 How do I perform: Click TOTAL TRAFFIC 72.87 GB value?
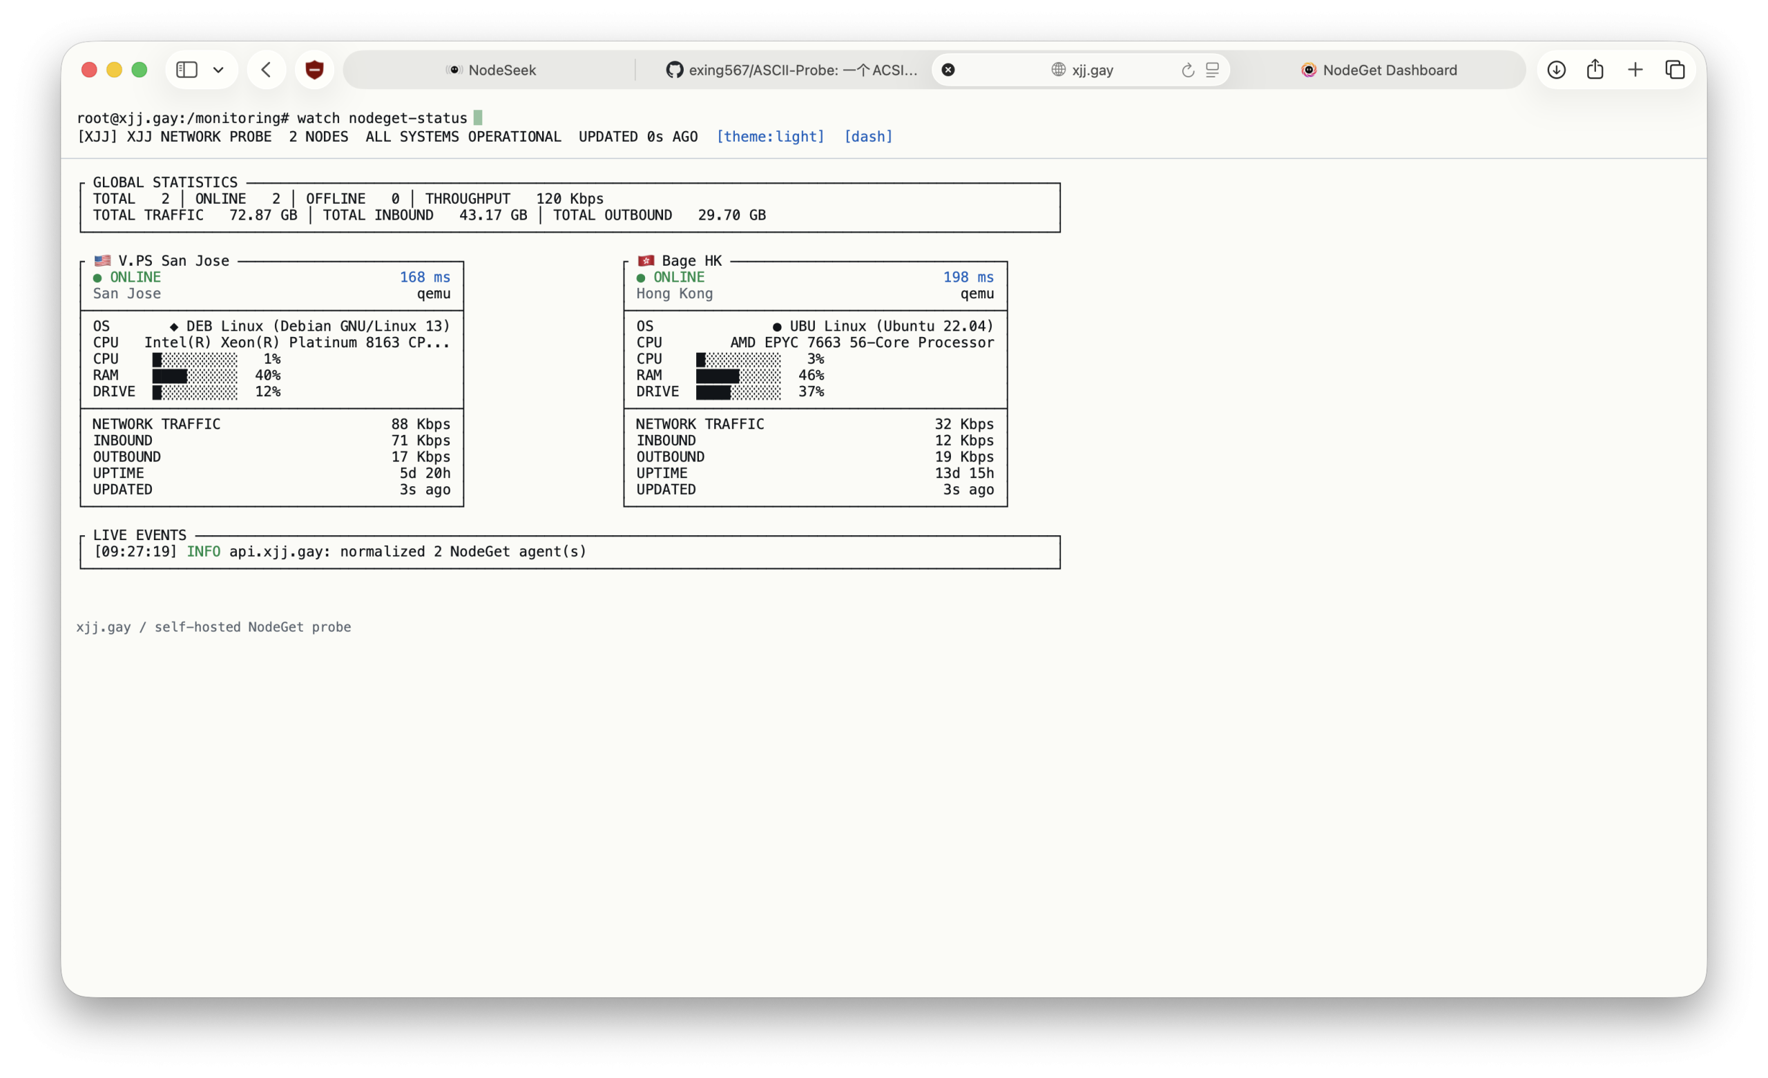[x=262, y=215]
